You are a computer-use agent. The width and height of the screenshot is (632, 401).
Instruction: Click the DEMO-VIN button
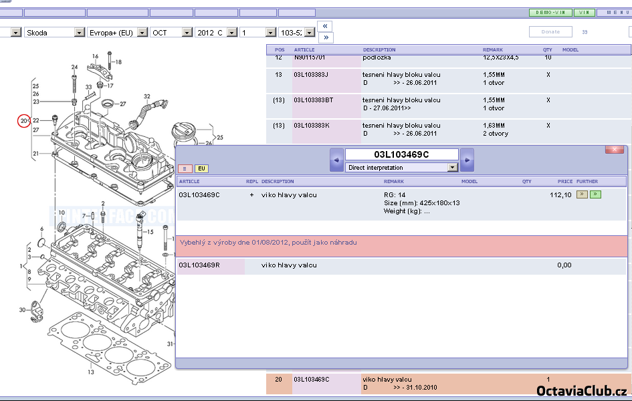point(550,13)
